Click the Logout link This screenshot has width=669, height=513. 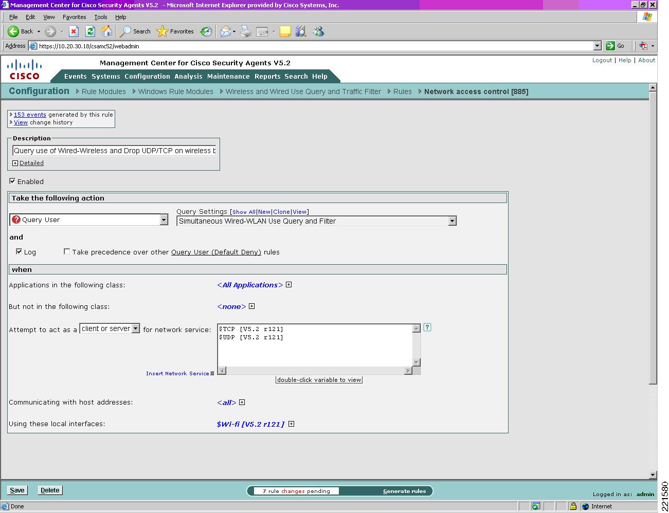tap(602, 60)
